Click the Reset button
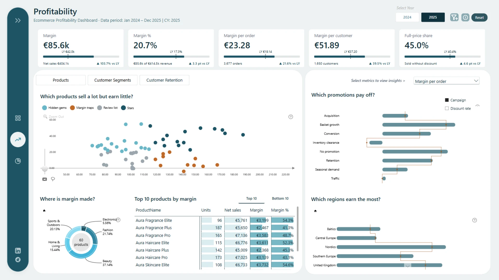This screenshot has width=499, height=280. (479, 17)
